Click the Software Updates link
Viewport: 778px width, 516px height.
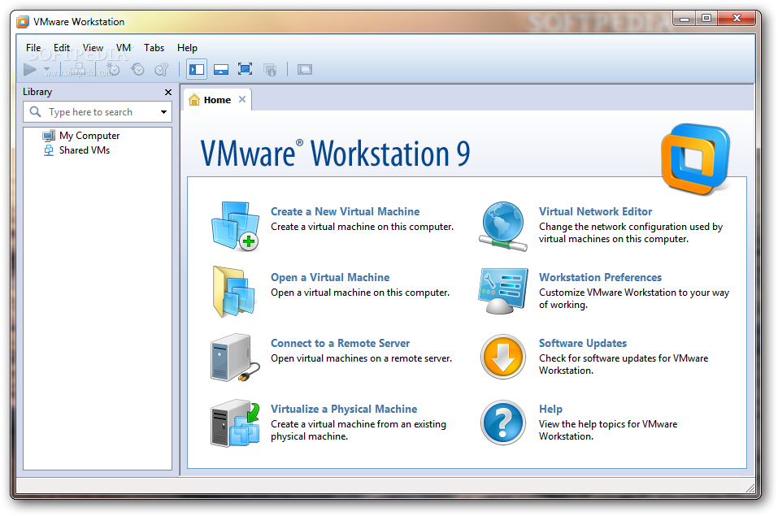point(583,343)
